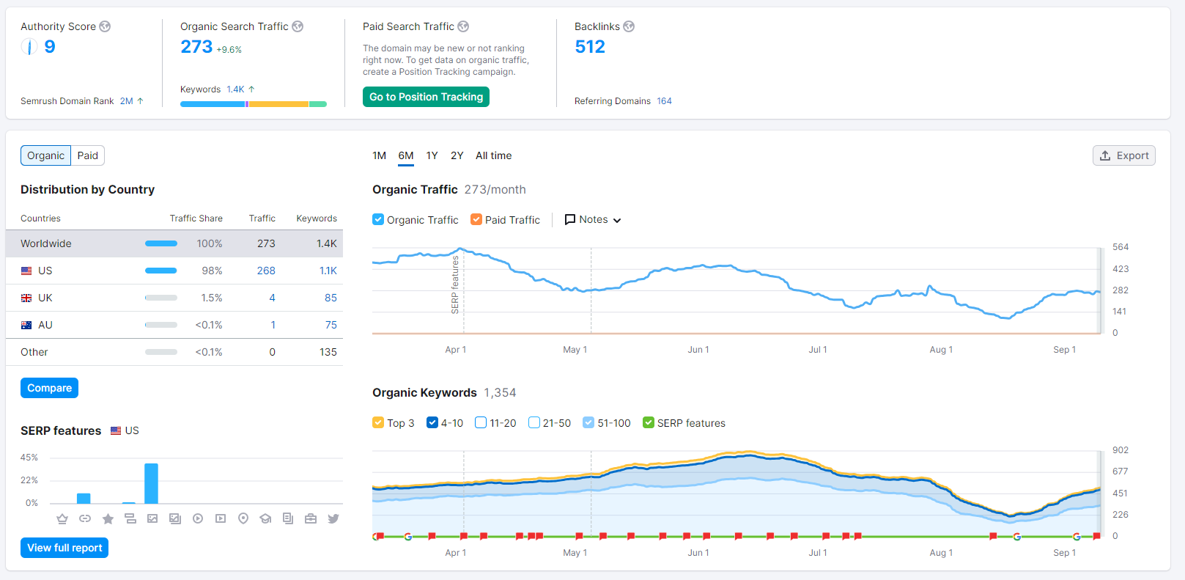Click Google update marker near Sep 1
The height and width of the screenshot is (580, 1185).
pyautogui.click(x=1077, y=537)
